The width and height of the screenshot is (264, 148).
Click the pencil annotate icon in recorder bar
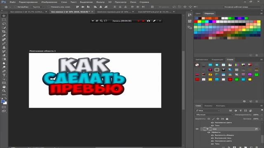pos(154,21)
